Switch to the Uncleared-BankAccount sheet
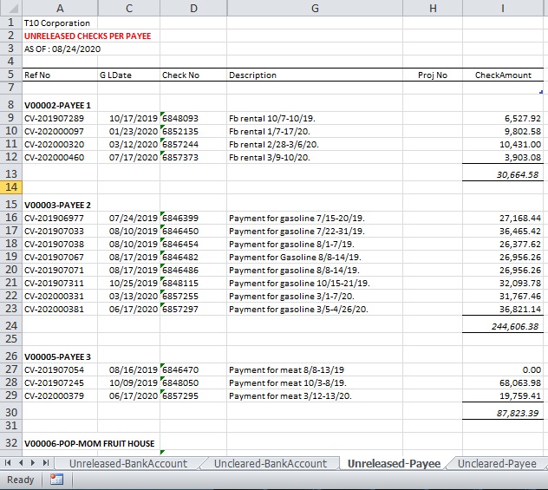 (x=271, y=463)
